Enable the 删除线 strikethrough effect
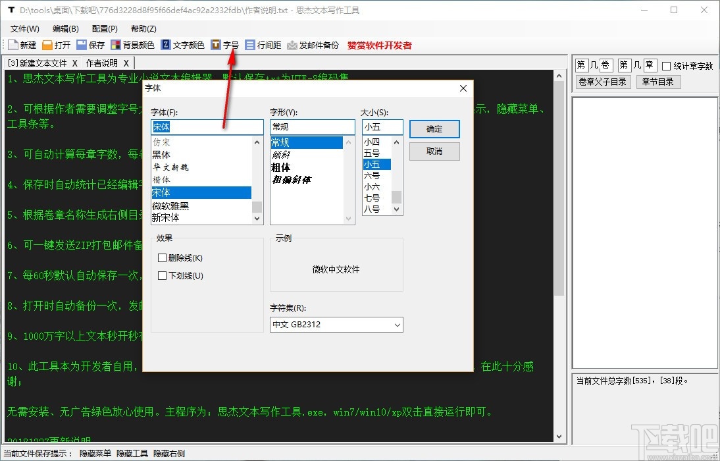720x461 pixels. pos(161,258)
